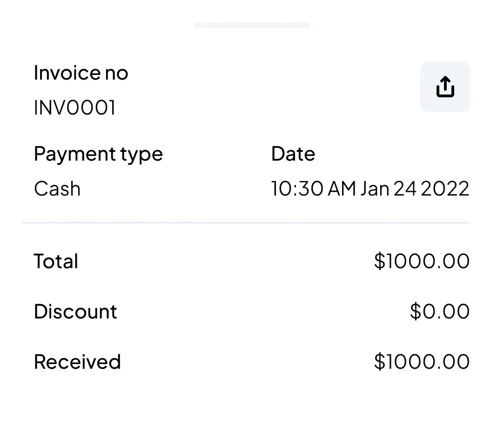Tap the Received label
This screenshot has height=440, width=504.
pos(77,361)
